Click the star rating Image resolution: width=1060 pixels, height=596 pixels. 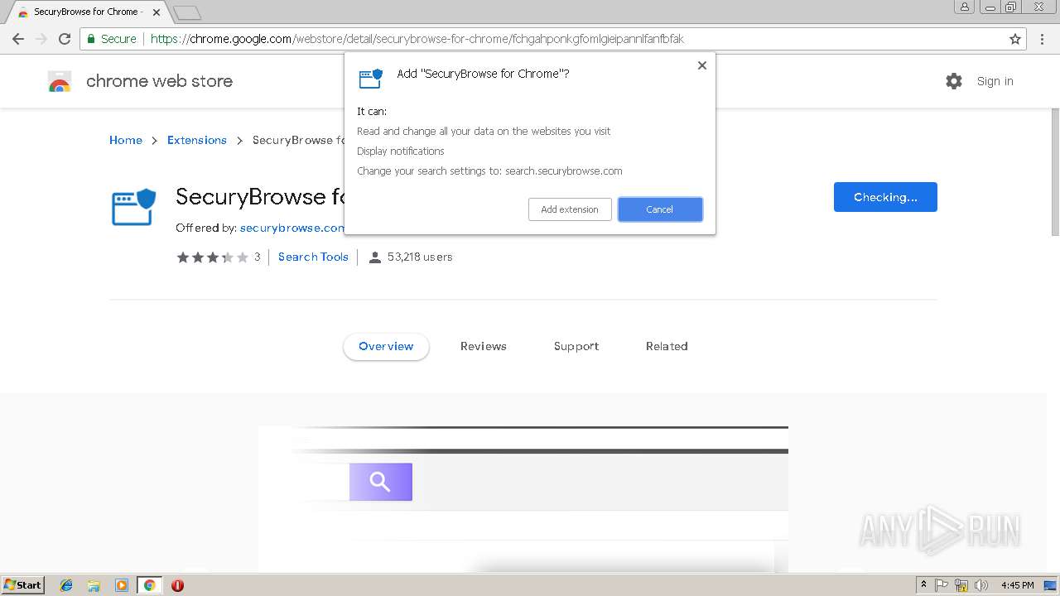click(212, 257)
